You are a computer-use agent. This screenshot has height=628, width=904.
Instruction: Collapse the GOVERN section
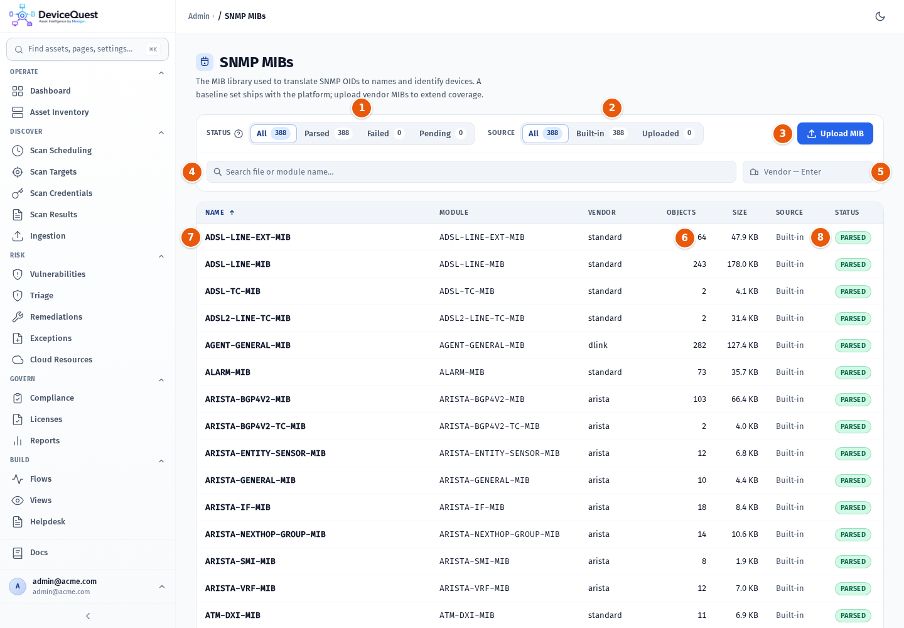tap(161, 380)
